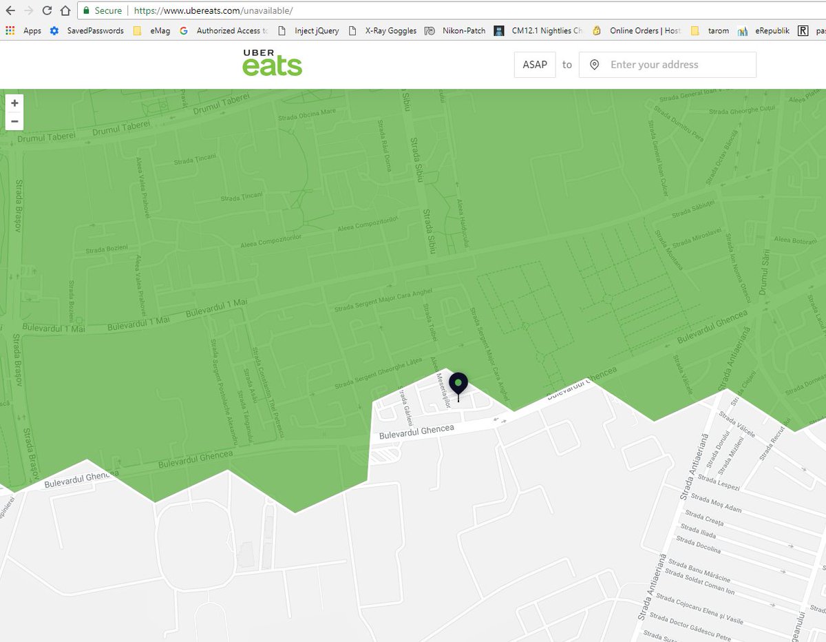Open the ASAP delivery time selector
This screenshot has width=826, height=642.
tap(535, 65)
